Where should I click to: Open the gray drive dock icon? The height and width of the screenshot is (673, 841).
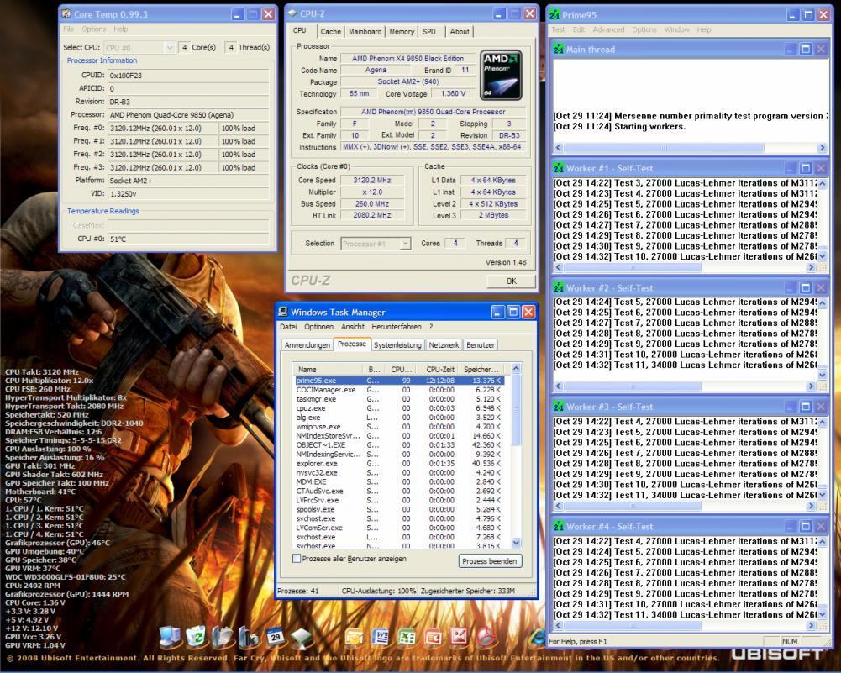[x=302, y=637]
